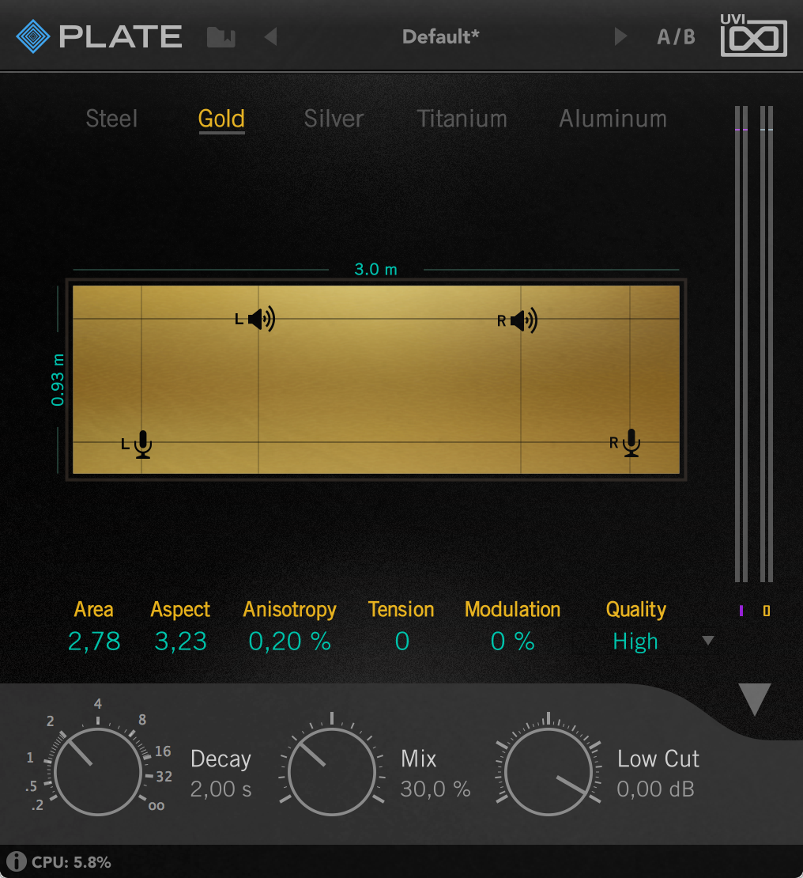The height and width of the screenshot is (878, 803).
Task: Toggle the purple input meter marker
Action: (x=741, y=609)
